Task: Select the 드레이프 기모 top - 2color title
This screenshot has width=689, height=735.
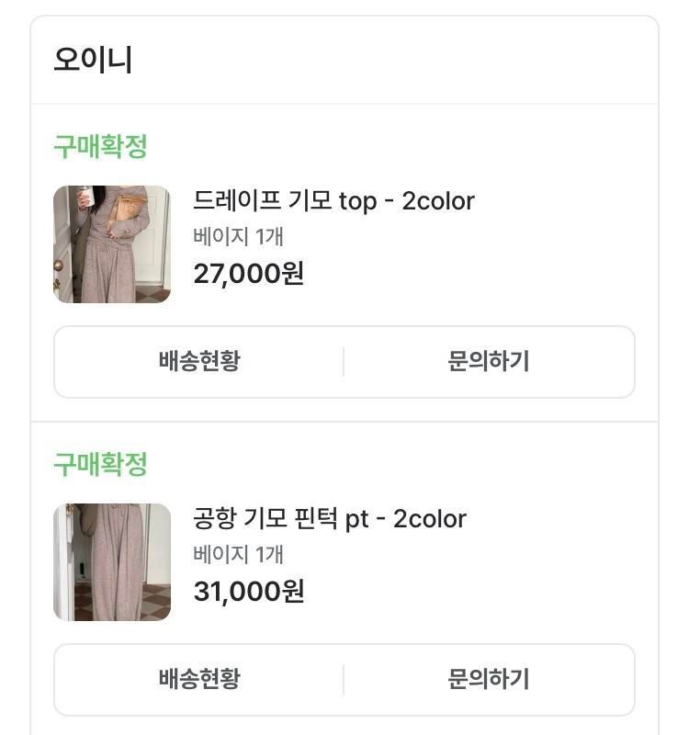Action: (x=333, y=201)
